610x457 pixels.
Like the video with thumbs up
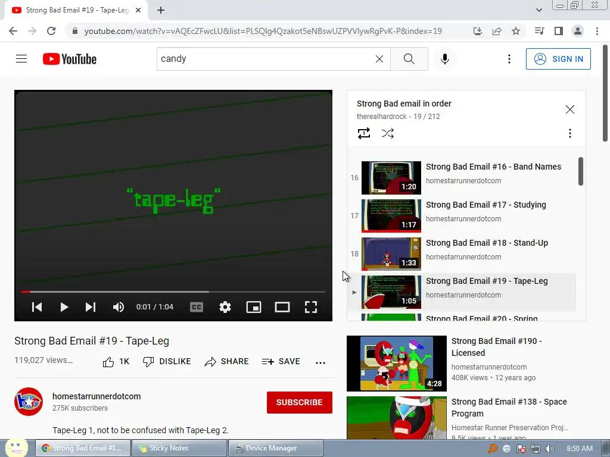coord(116,362)
